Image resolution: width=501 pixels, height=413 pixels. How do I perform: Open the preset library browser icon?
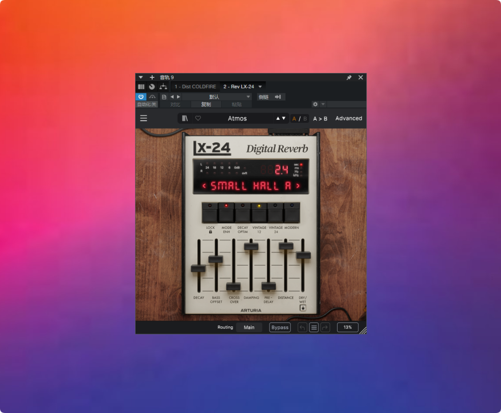pyautogui.click(x=185, y=118)
